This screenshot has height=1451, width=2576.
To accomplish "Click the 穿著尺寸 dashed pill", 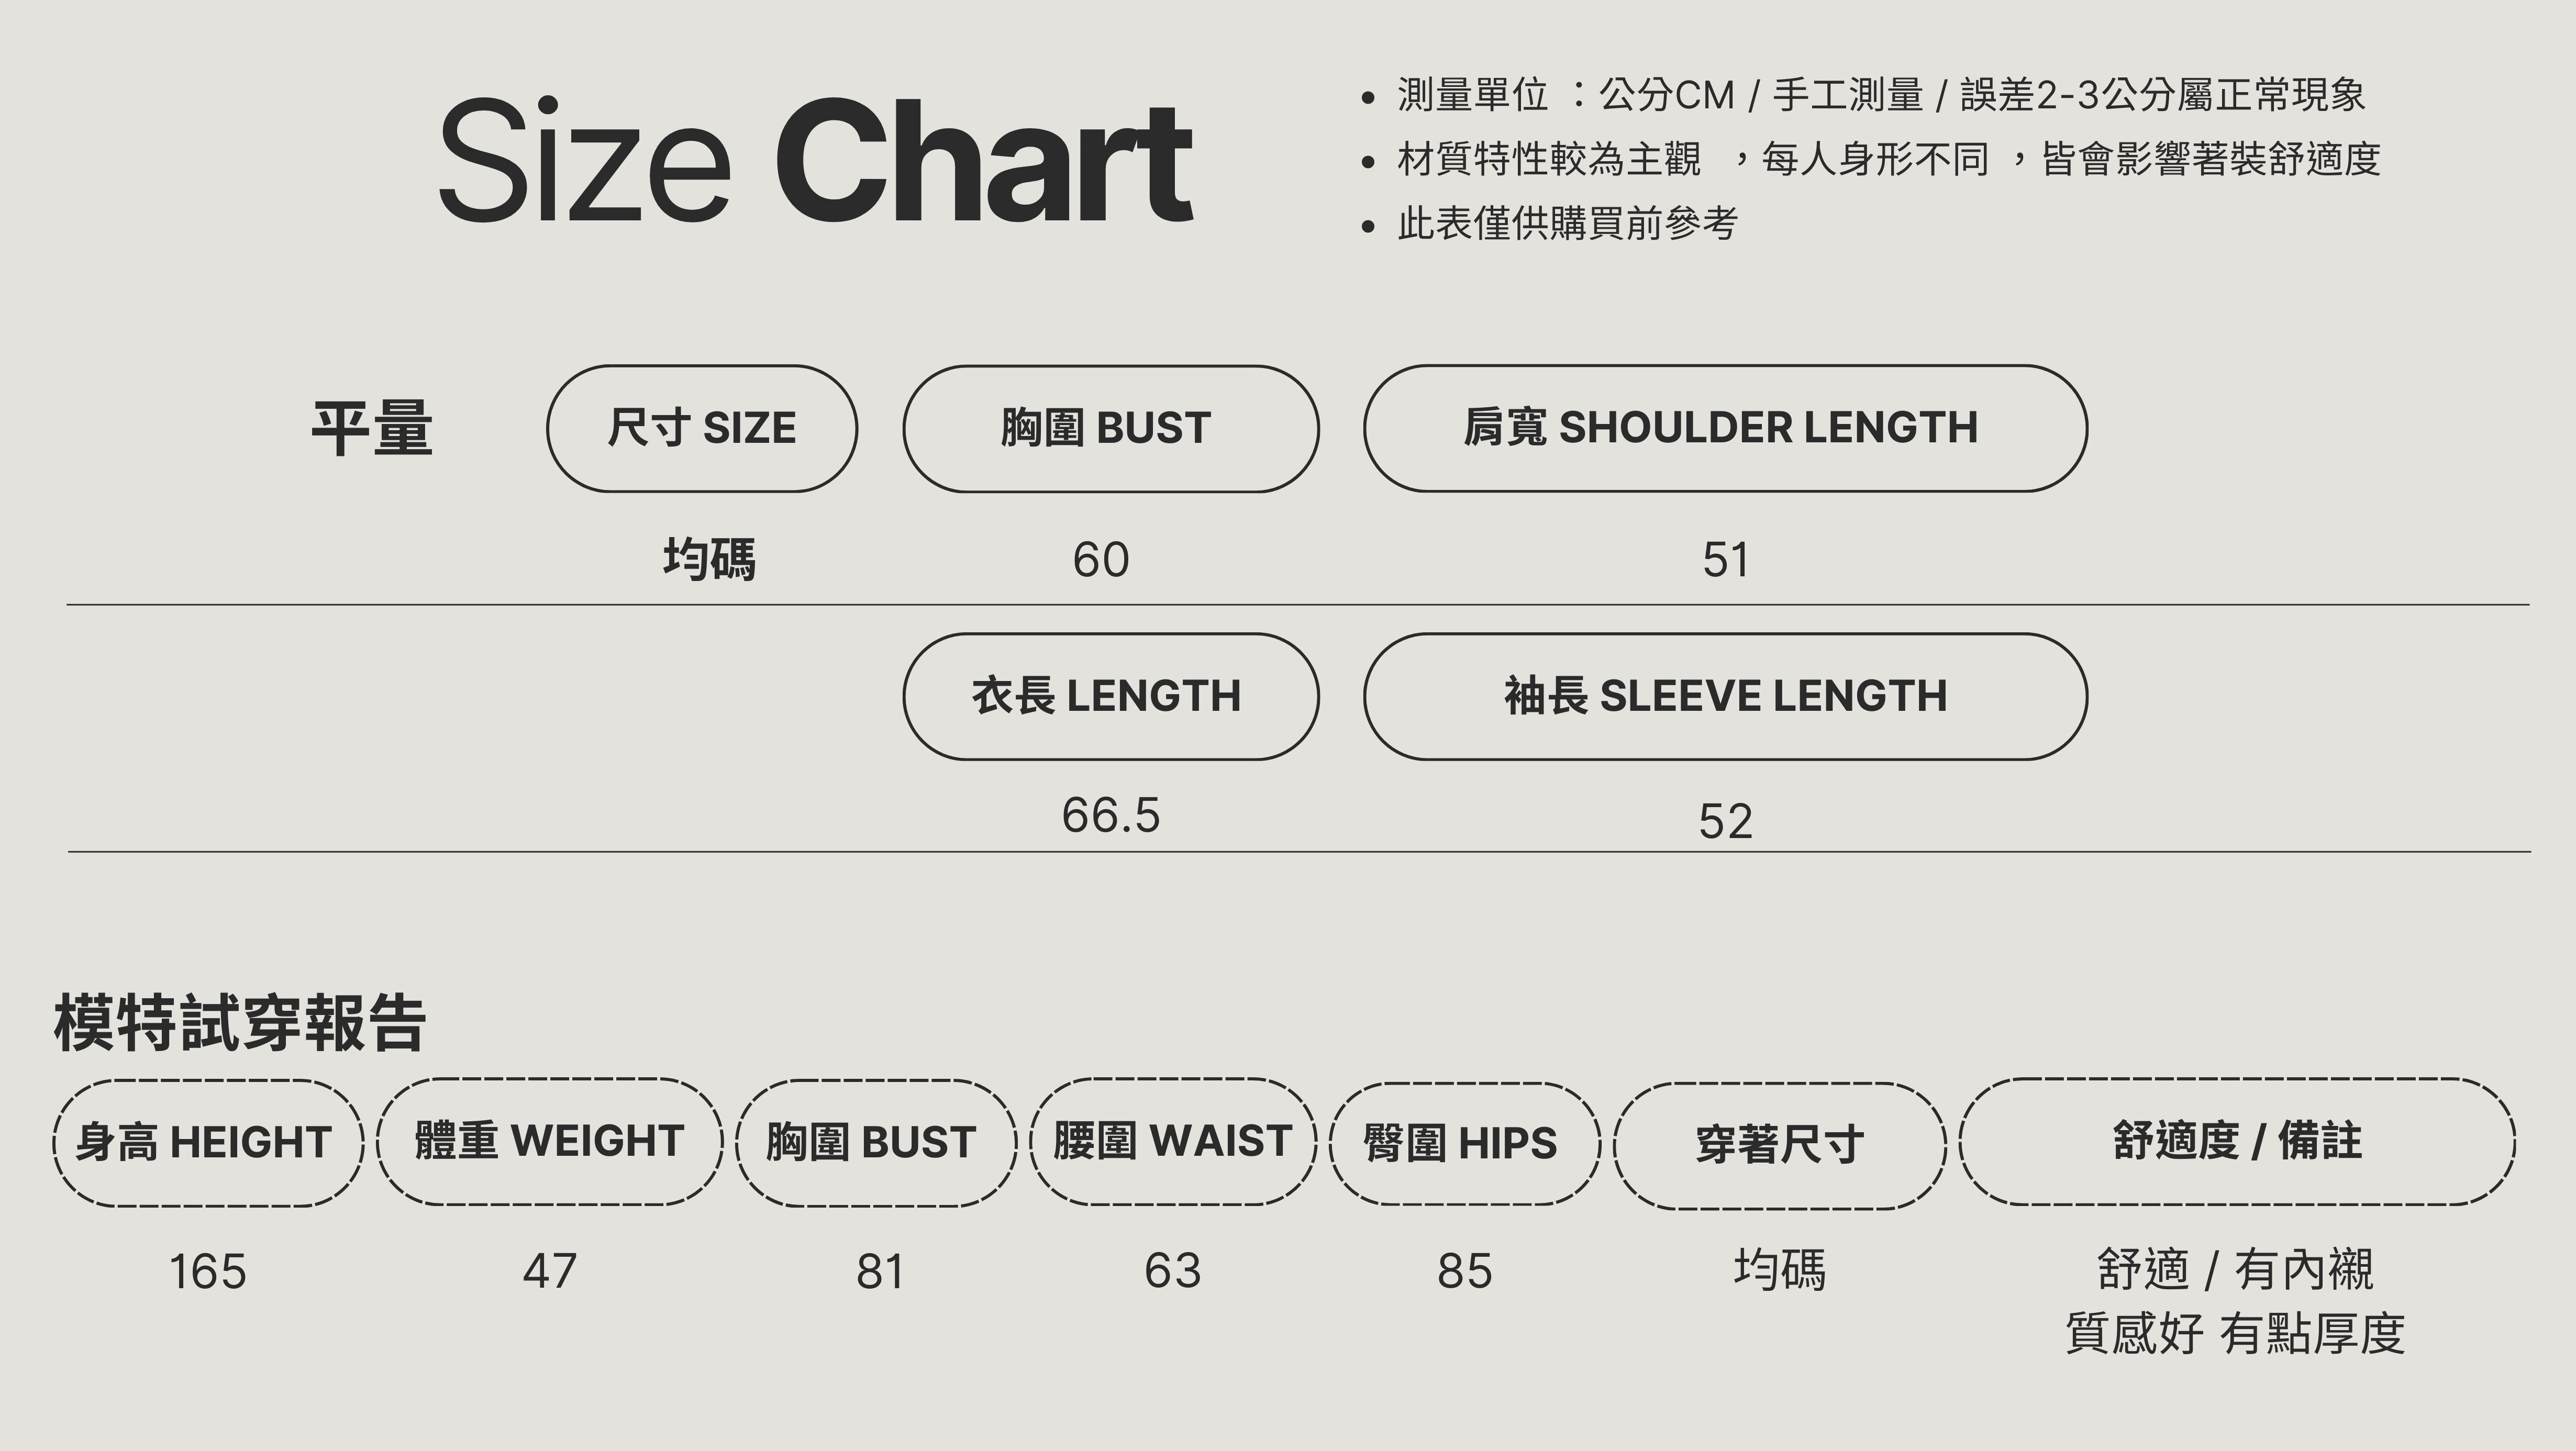I will tap(1779, 1145).
